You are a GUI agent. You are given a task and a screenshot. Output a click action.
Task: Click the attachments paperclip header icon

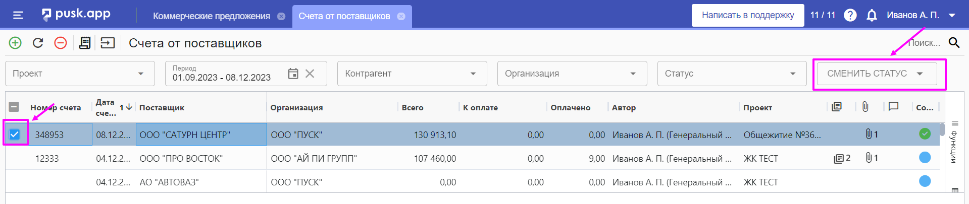pyautogui.click(x=865, y=107)
